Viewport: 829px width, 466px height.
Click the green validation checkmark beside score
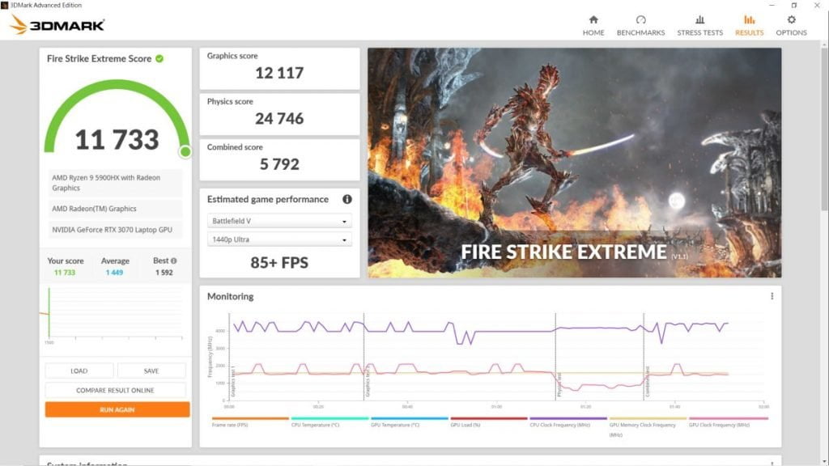(x=159, y=58)
